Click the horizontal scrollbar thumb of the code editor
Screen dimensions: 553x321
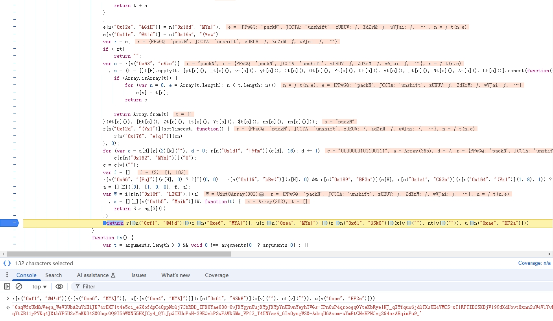(119, 254)
